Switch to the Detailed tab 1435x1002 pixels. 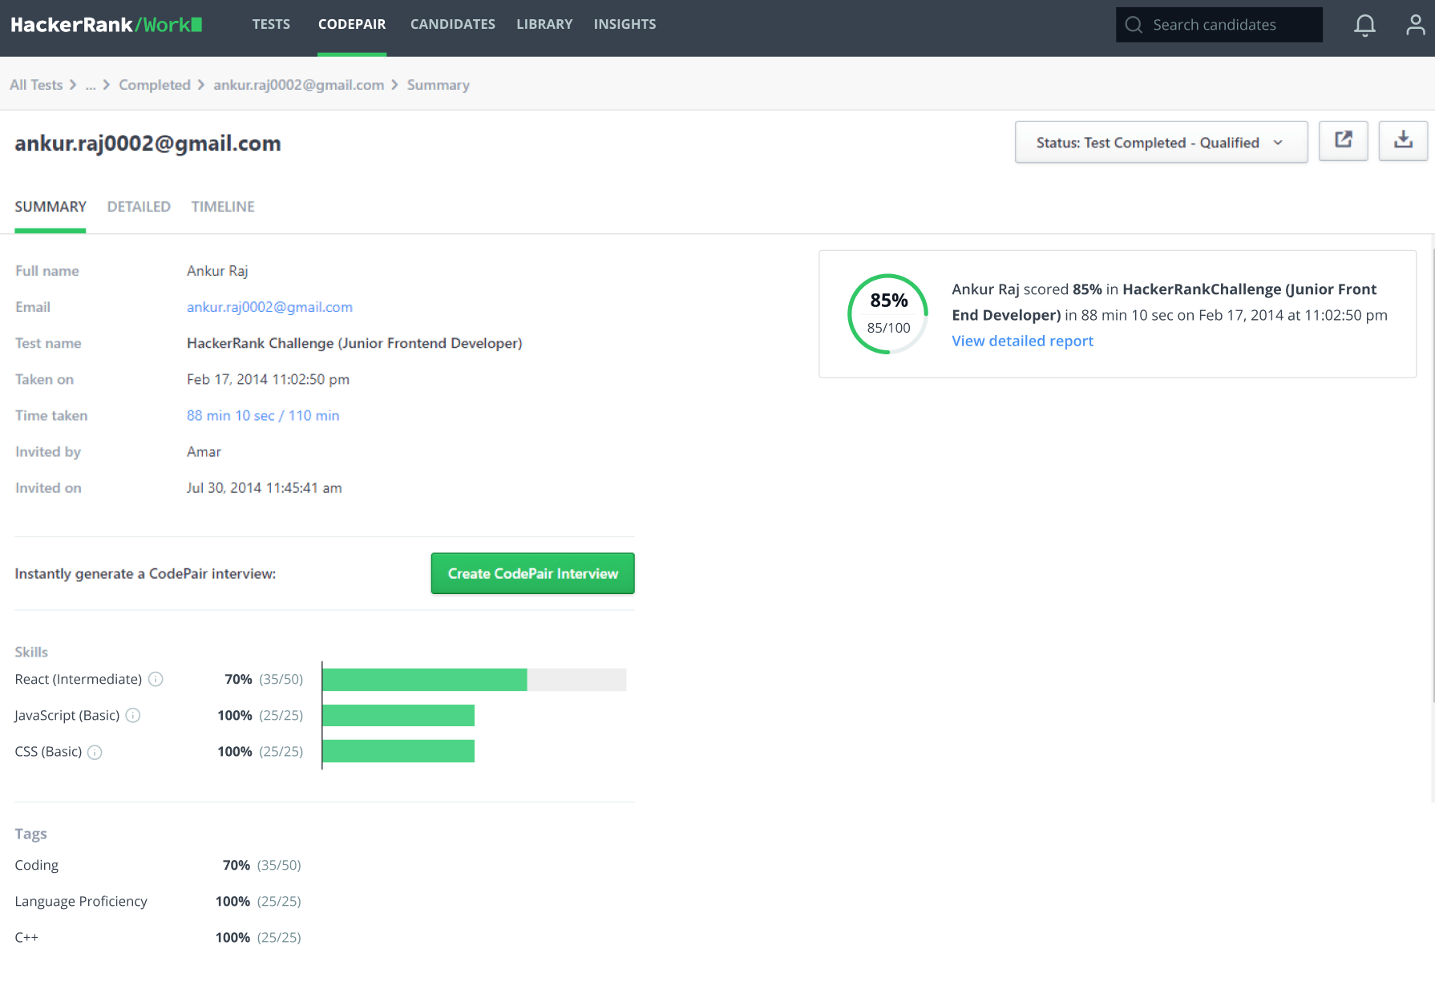139,207
